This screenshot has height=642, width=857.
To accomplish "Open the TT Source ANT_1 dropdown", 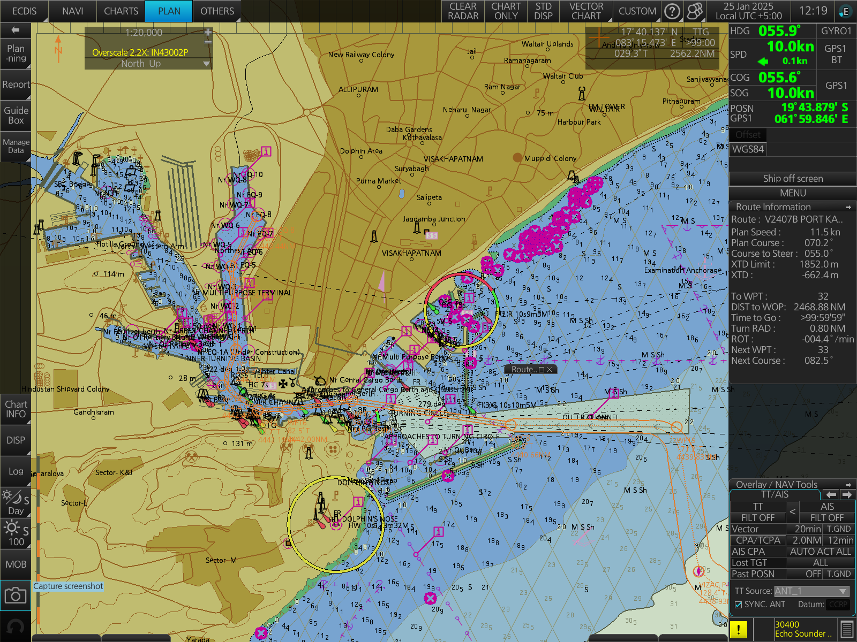I will coord(811,591).
